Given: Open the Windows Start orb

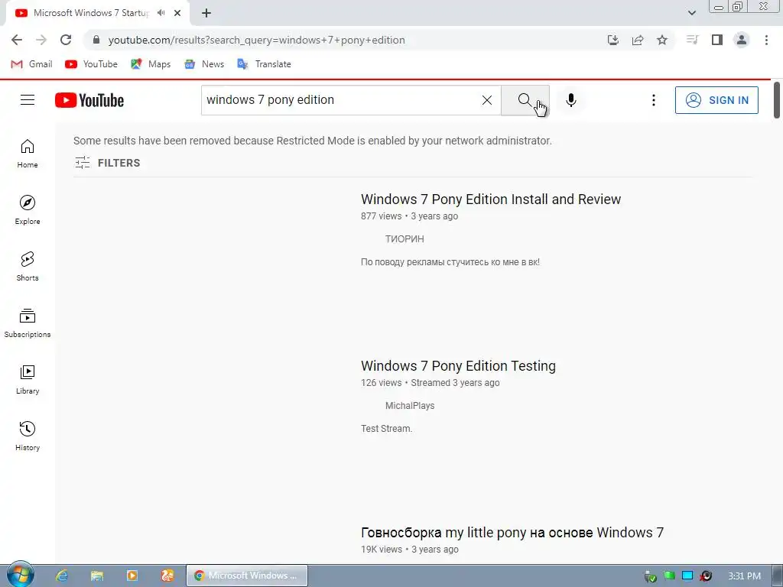Looking at the screenshot, I should point(20,575).
